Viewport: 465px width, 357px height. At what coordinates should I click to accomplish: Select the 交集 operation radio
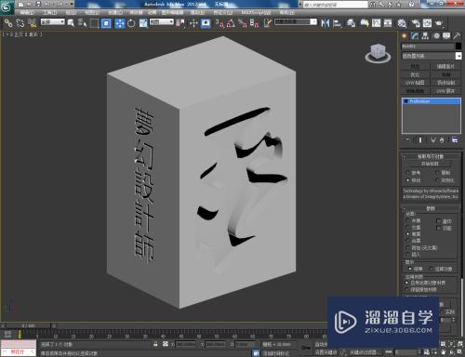(x=408, y=228)
